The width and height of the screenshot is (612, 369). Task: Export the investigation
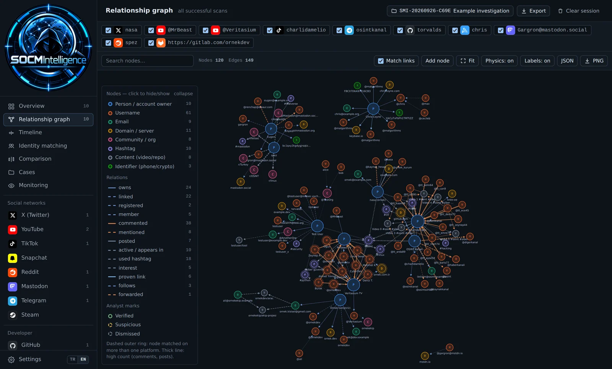[533, 11]
